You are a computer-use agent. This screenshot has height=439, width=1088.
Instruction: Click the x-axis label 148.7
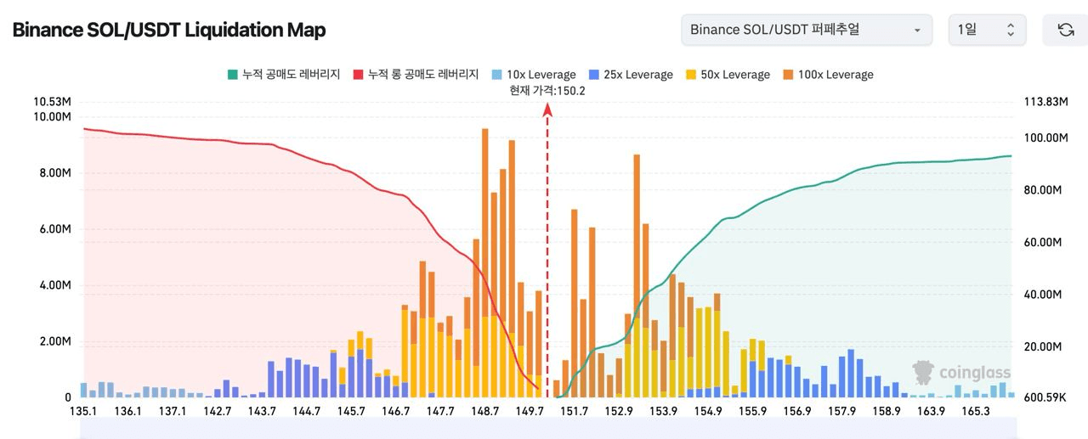coord(484,411)
